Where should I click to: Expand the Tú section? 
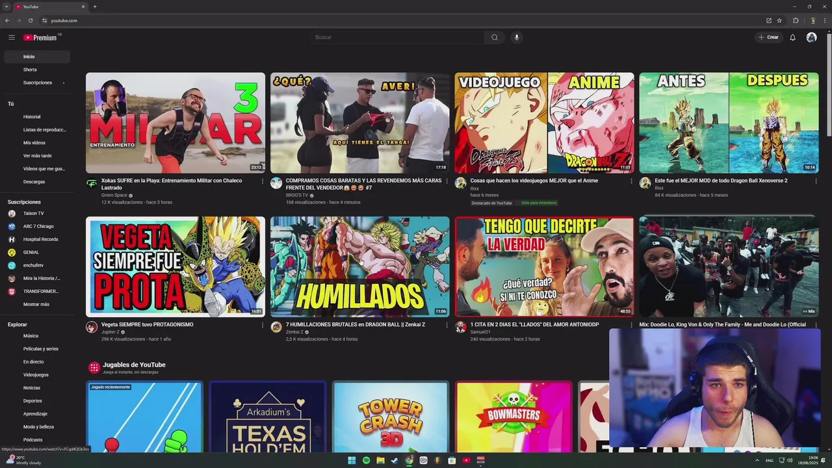10,104
